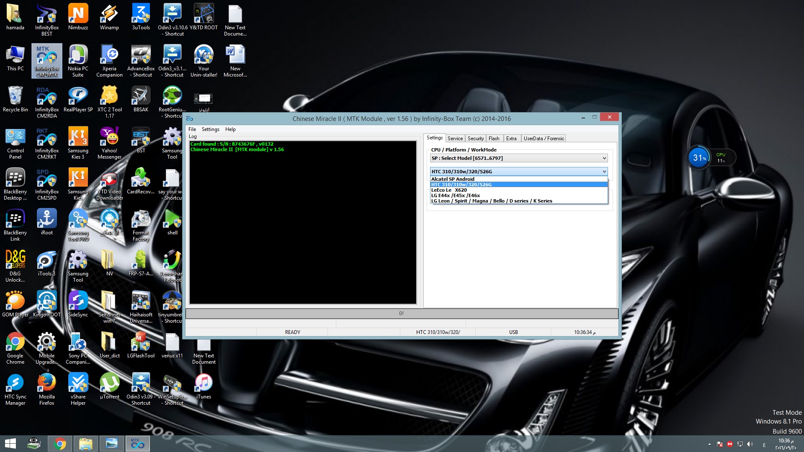Open Xperia Companion shortcut
The image size is (804, 452).
[x=109, y=61]
